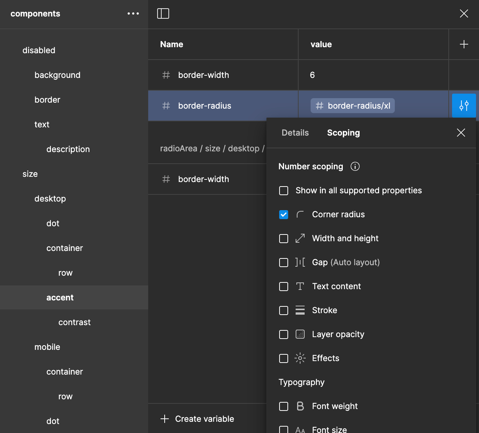Click the Width and height arrow icon
Screen dimensions: 479x433
coord(300,238)
